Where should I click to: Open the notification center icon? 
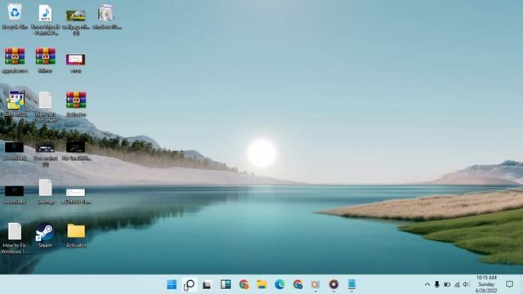click(x=509, y=284)
